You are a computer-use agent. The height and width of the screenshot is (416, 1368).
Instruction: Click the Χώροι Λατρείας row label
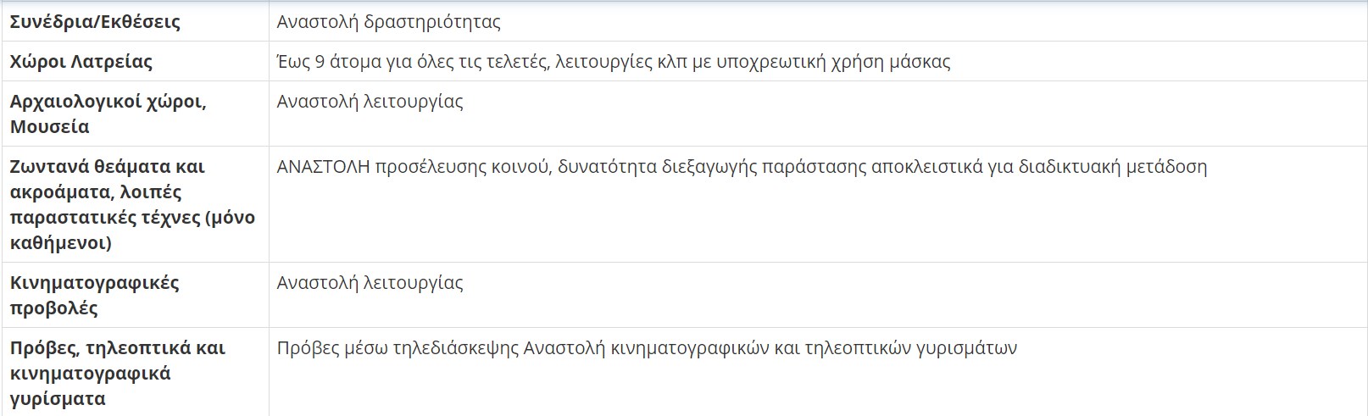[81, 62]
